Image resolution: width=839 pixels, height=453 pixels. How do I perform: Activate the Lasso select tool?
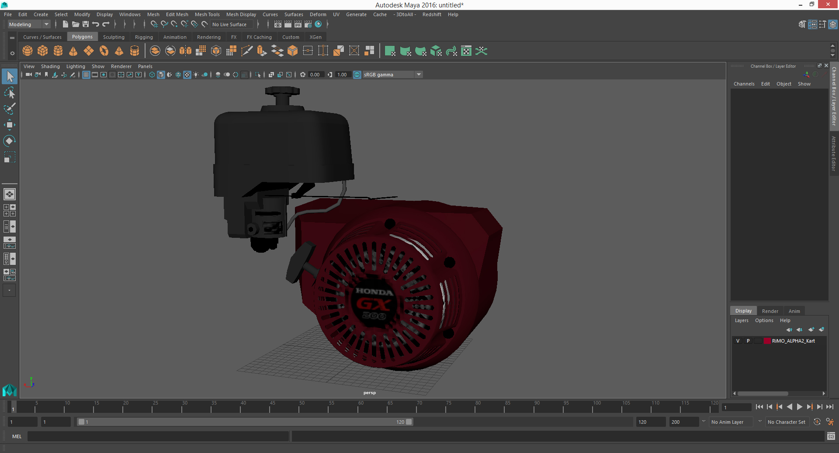coord(10,93)
